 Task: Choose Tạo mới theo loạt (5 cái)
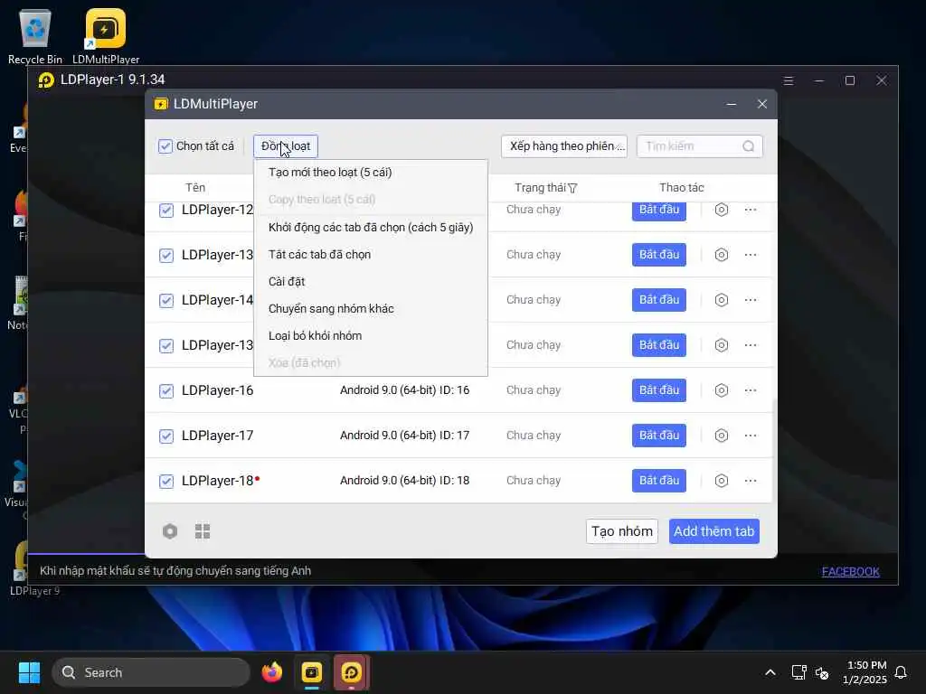[x=371, y=173]
